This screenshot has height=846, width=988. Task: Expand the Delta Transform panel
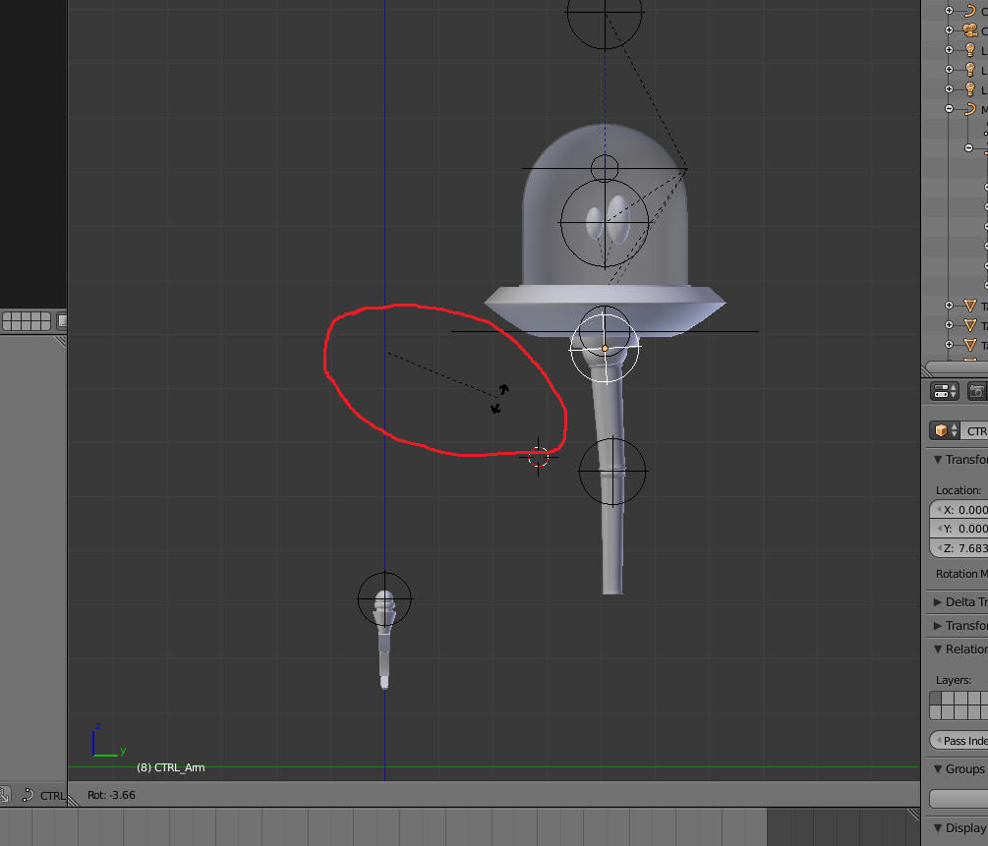[x=938, y=601]
